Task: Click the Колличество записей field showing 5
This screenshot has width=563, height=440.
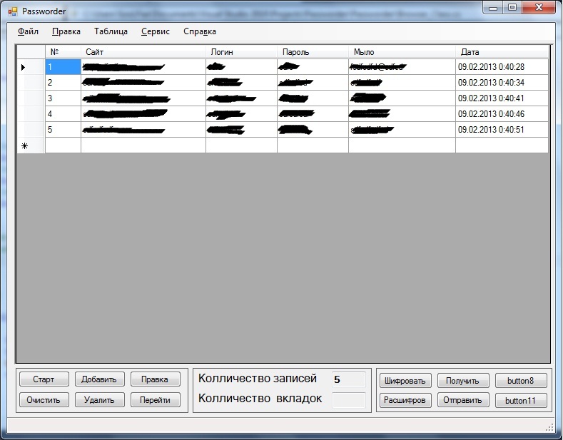Action: 349,379
